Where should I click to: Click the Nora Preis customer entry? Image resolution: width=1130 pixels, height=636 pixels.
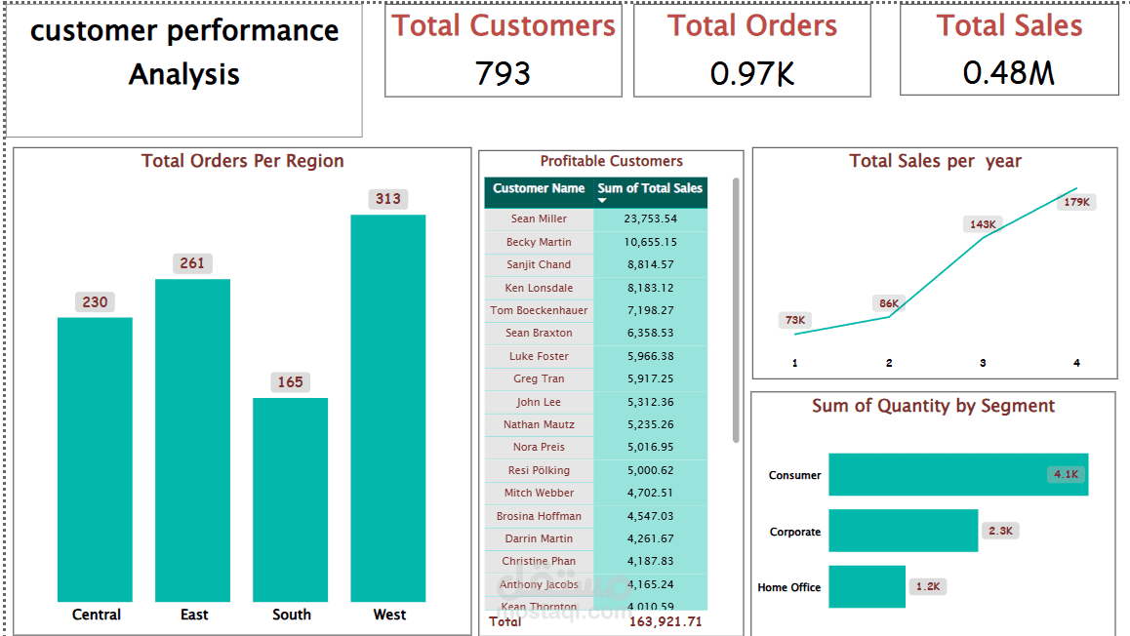(x=539, y=447)
